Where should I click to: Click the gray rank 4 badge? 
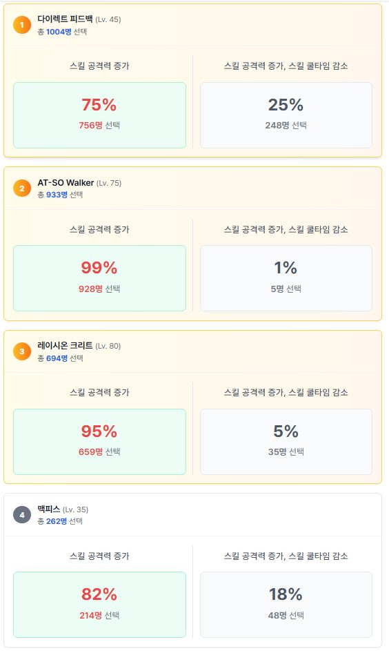click(x=22, y=515)
